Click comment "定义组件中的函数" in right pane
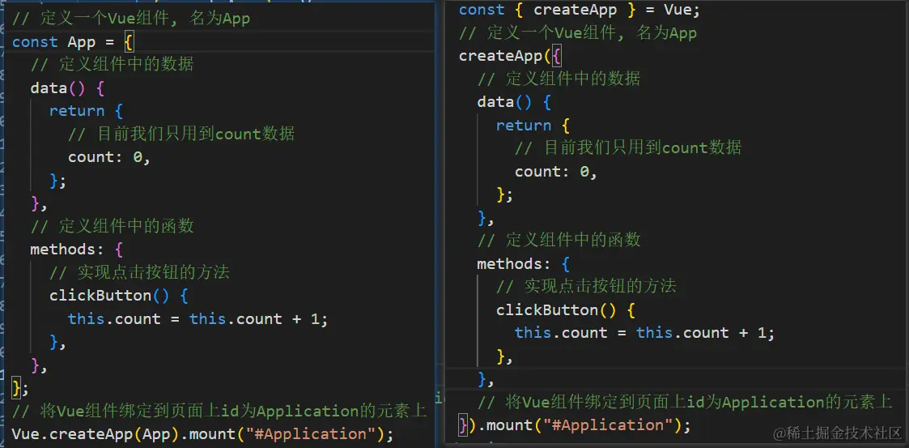 point(559,241)
